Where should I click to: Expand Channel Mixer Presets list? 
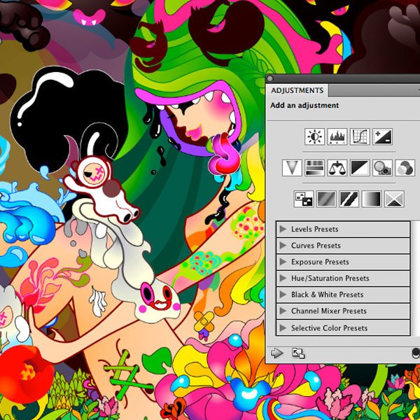coord(283,311)
